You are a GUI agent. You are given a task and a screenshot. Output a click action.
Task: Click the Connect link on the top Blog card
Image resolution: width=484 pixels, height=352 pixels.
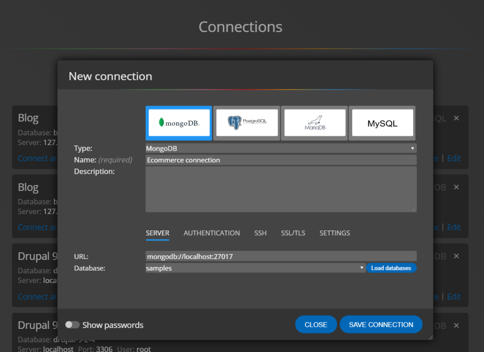click(x=37, y=158)
